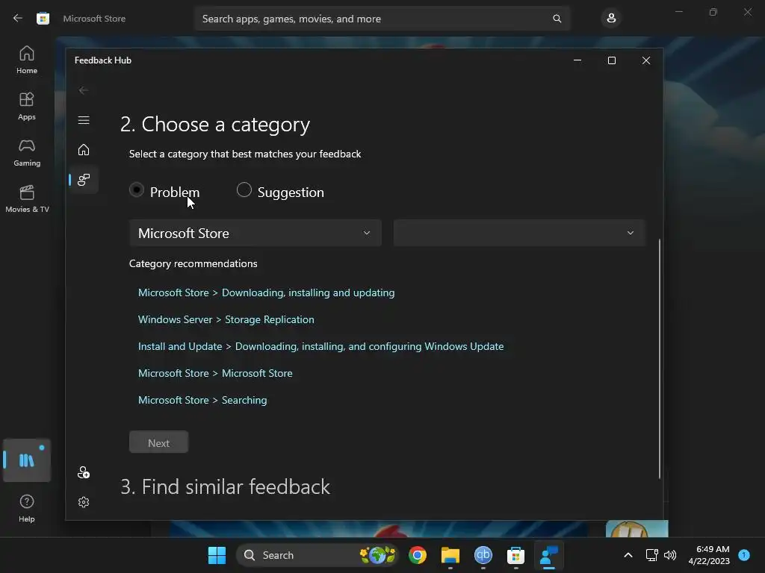Open the empty subcategory dropdown
765x573 pixels.
pyautogui.click(x=519, y=233)
